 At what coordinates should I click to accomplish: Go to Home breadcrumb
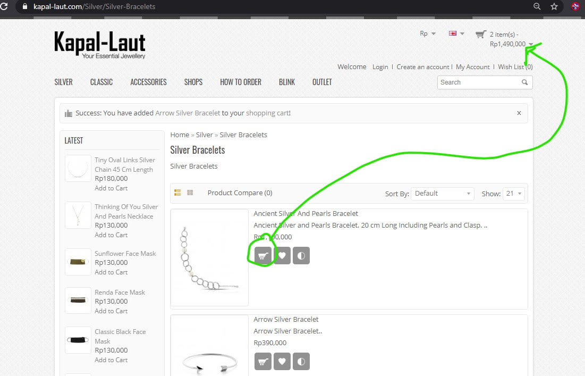point(180,135)
